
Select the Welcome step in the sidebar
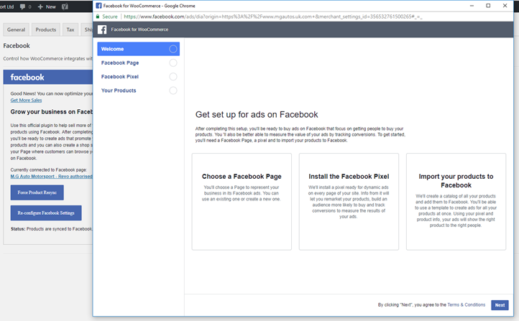click(138, 49)
